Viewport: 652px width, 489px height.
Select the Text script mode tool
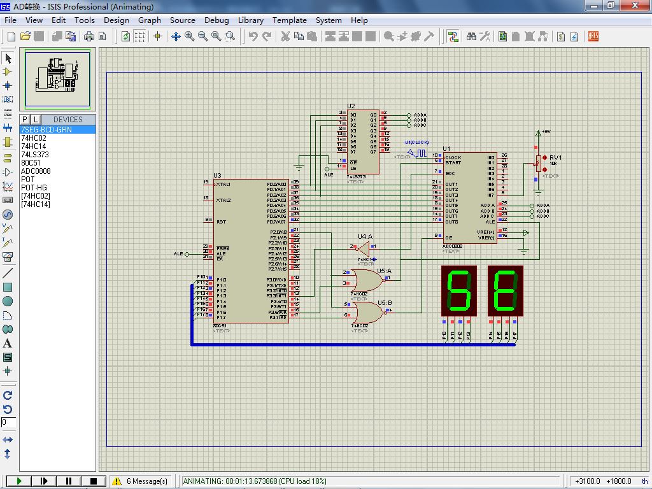(8, 113)
